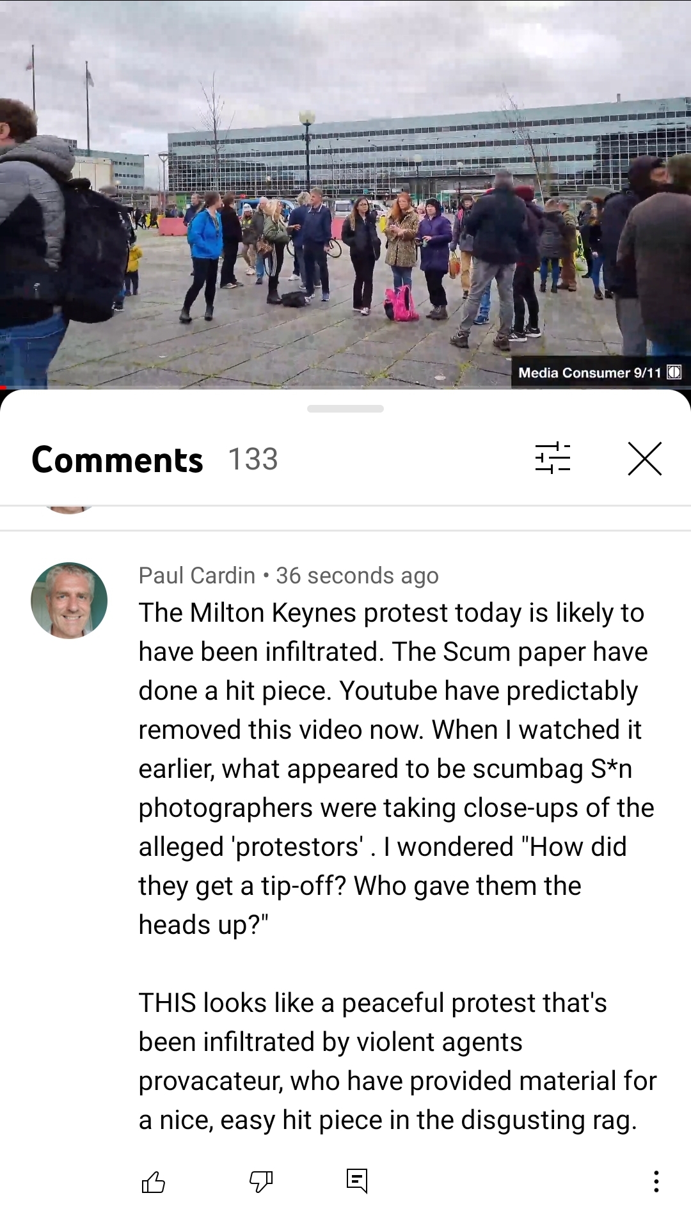Open the Media Consumer 9/11 channel watermark
The height and width of the screenshot is (1216, 691).
coord(589,372)
